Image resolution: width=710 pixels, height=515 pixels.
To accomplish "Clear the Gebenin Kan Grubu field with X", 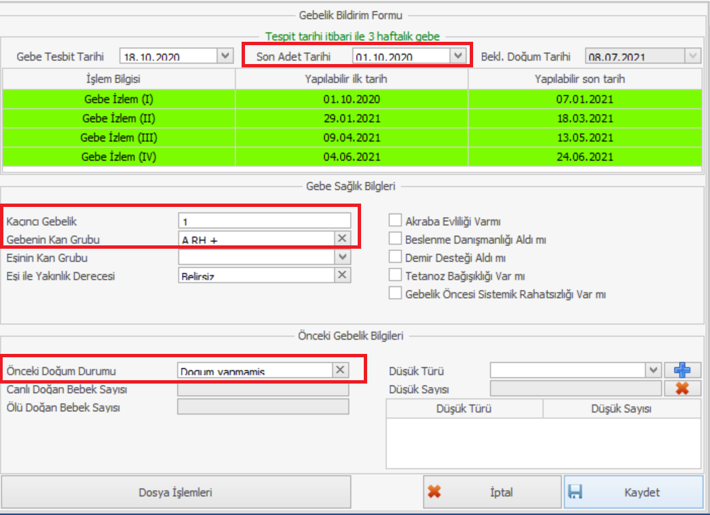I will (342, 239).
